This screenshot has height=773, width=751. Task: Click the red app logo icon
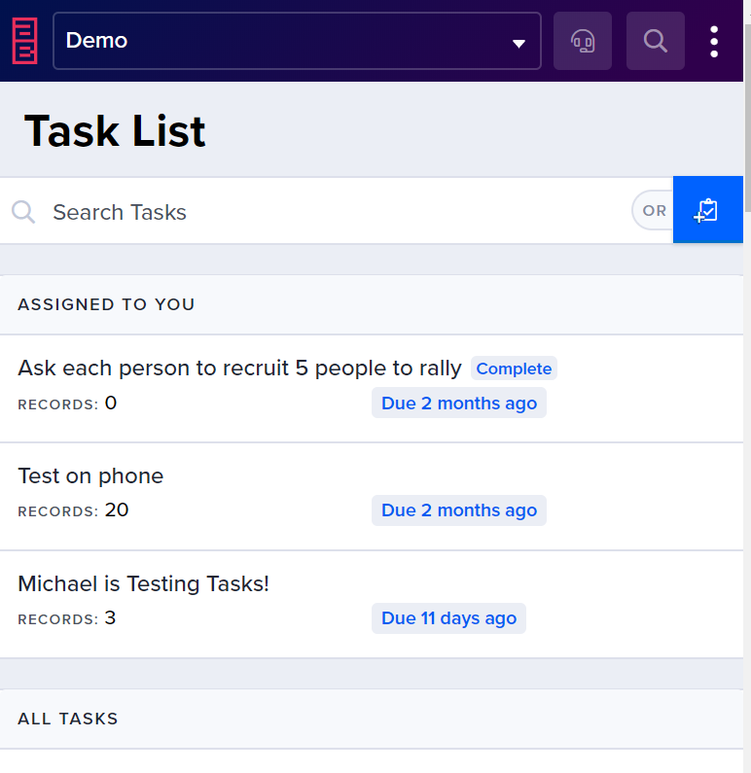pos(24,41)
